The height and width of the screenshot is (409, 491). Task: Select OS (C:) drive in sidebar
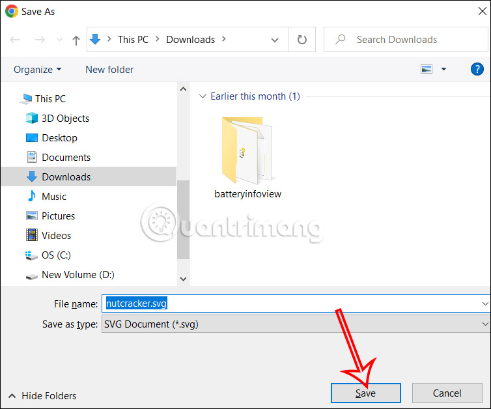pyautogui.click(x=56, y=255)
